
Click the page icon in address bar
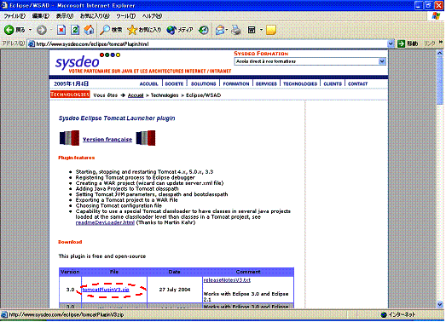tap(32, 43)
